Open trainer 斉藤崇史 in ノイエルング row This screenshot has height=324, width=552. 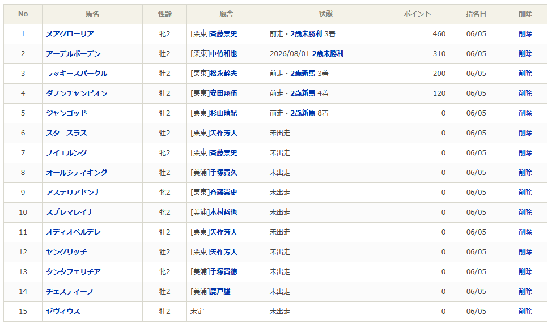(223, 153)
